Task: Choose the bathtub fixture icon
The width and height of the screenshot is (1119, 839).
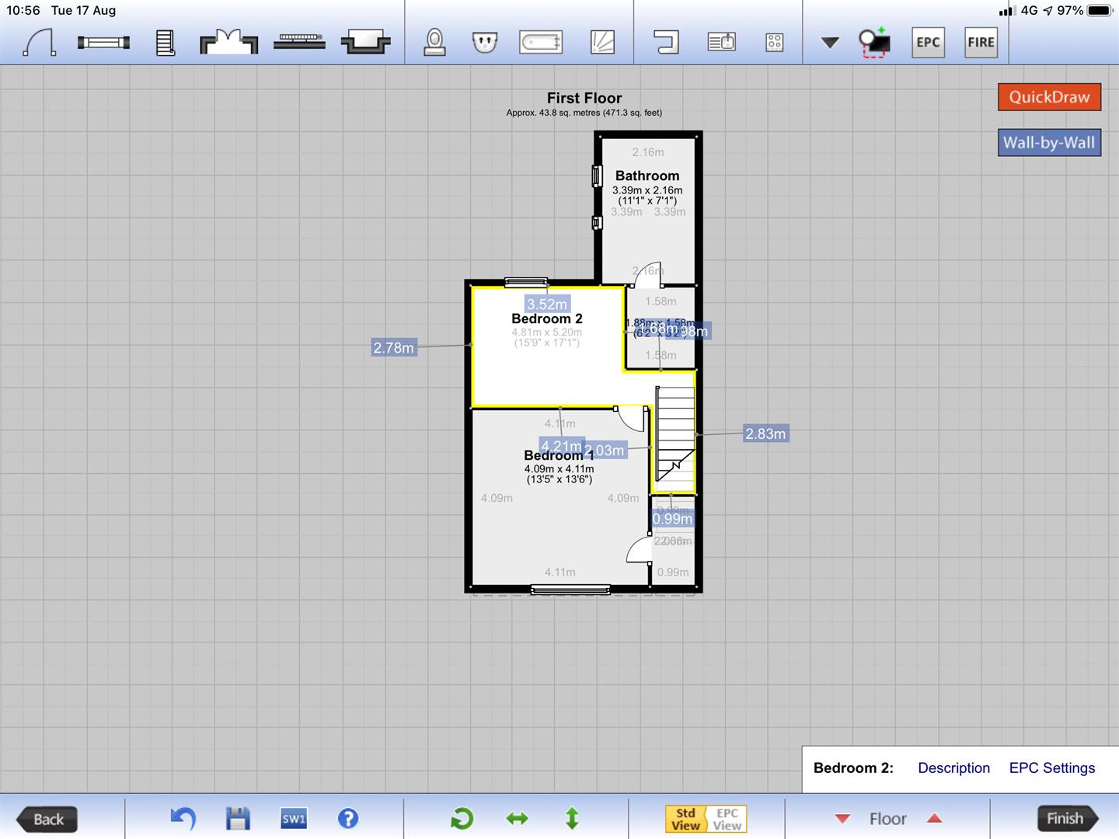Action: coord(541,42)
